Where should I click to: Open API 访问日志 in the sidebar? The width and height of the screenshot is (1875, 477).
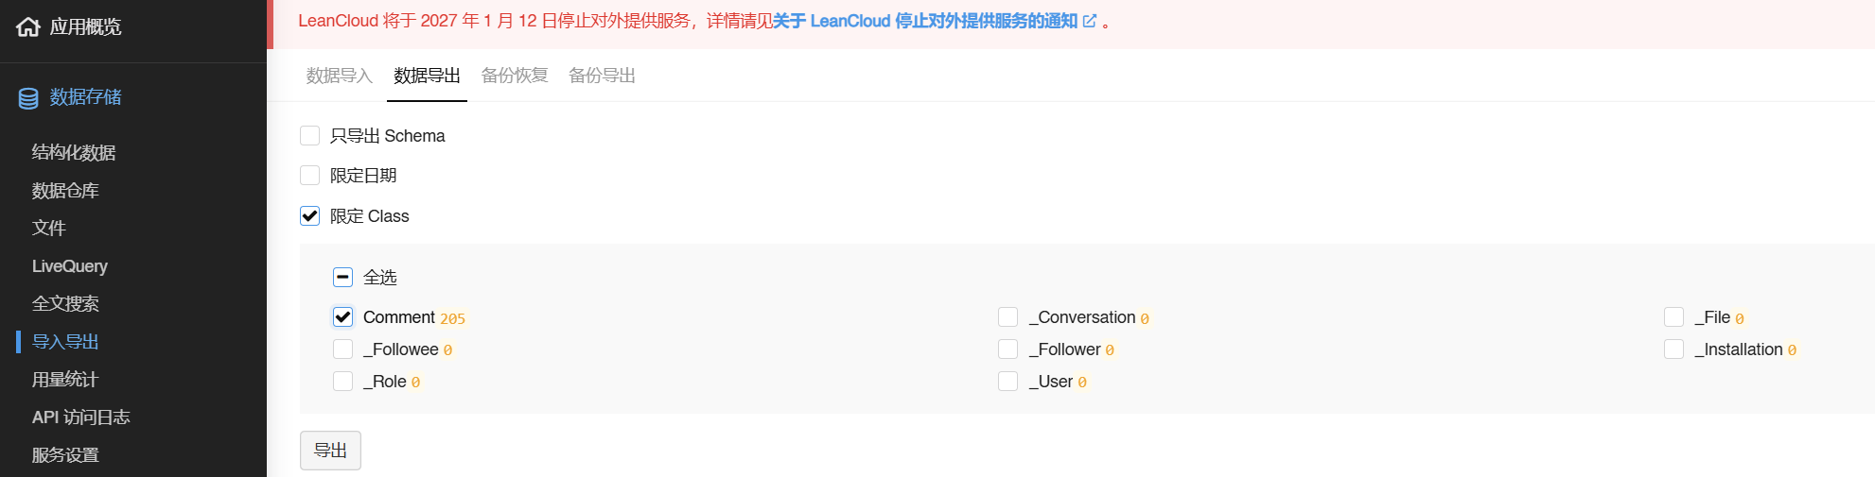80,417
